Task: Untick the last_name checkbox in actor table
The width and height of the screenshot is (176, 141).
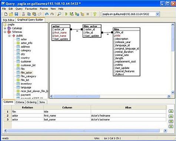Action: [x=53, y=36]
